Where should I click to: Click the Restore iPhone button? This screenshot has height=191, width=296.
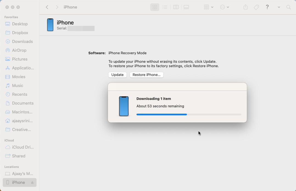[x=146, y=75]
